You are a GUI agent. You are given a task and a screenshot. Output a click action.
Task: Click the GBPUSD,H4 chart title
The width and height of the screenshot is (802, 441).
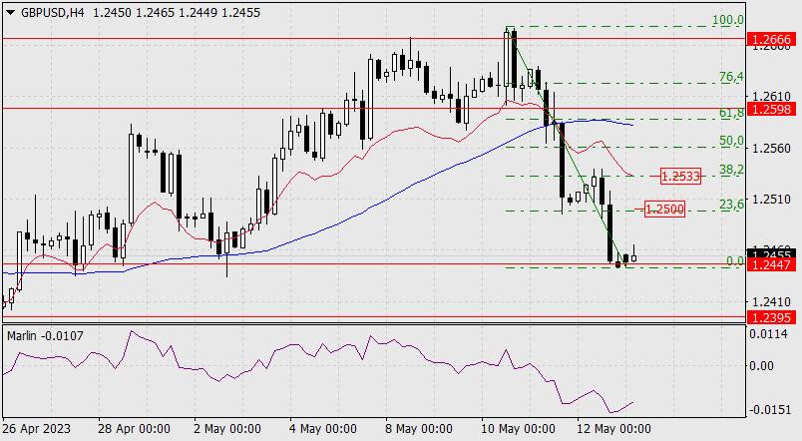coord(52,13)
